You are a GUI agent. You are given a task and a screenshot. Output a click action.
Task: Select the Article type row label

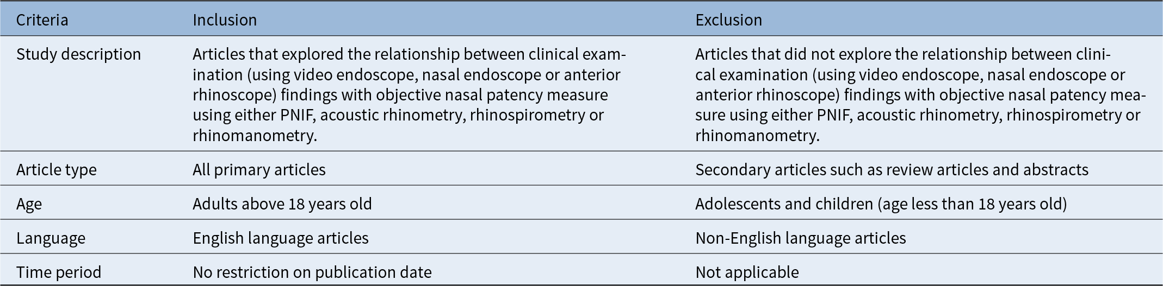[x=56, y=170]
